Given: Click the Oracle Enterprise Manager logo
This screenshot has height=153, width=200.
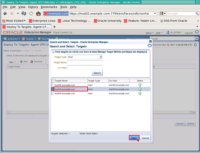Looking at the screenshot, I should (13, 33).
